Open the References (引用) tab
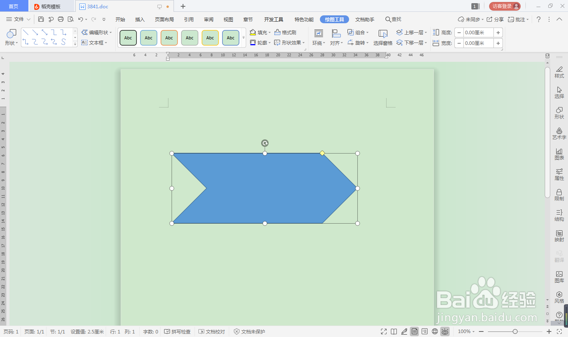Image resolution: width=568 pixels, height=337 pixels. click(x=189, y=19)
